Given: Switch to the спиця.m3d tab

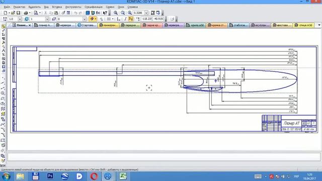Looking at the screenshot, I should [303, 25].
